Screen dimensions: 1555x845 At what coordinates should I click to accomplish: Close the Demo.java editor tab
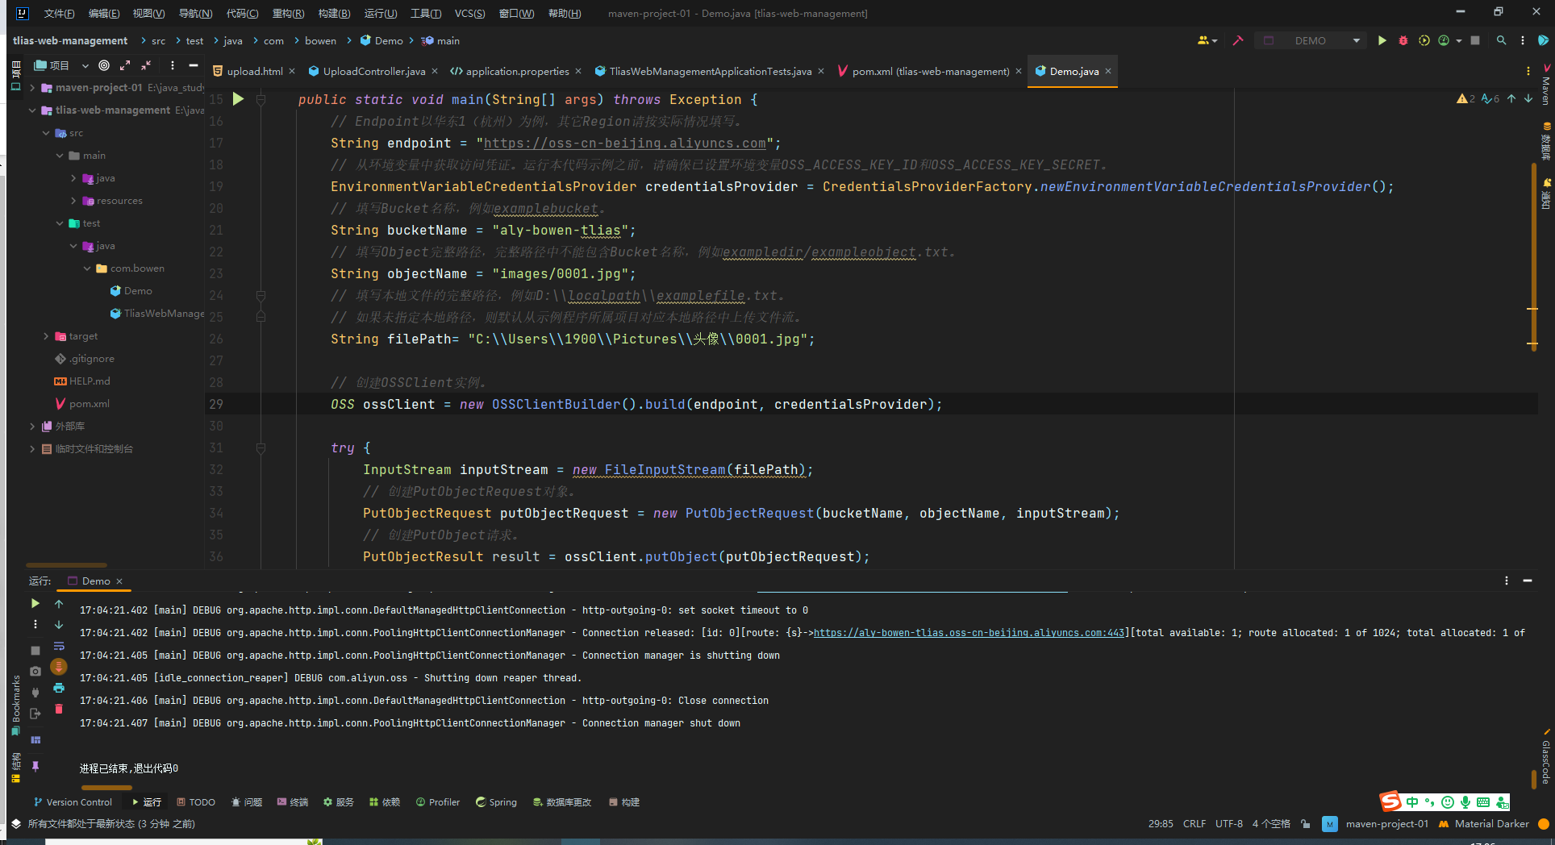pos(1108,71)
